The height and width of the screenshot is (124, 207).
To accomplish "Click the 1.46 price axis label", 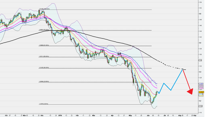I will [x=200, y=26].
